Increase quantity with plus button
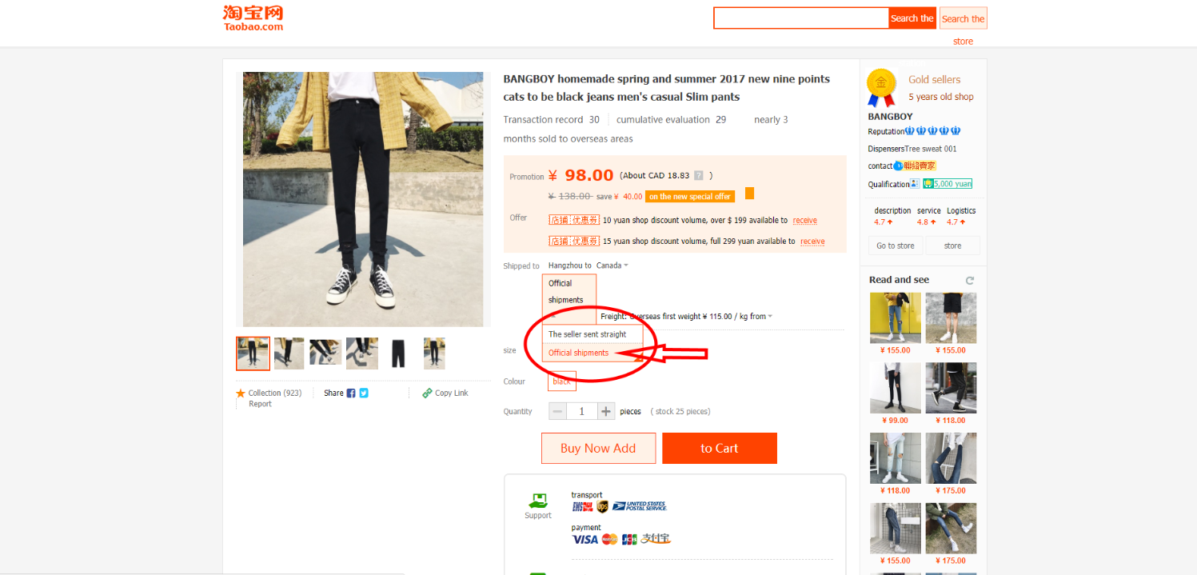Image resolution: width=1197 pixels, height=575 pixels. coord(606,411)
